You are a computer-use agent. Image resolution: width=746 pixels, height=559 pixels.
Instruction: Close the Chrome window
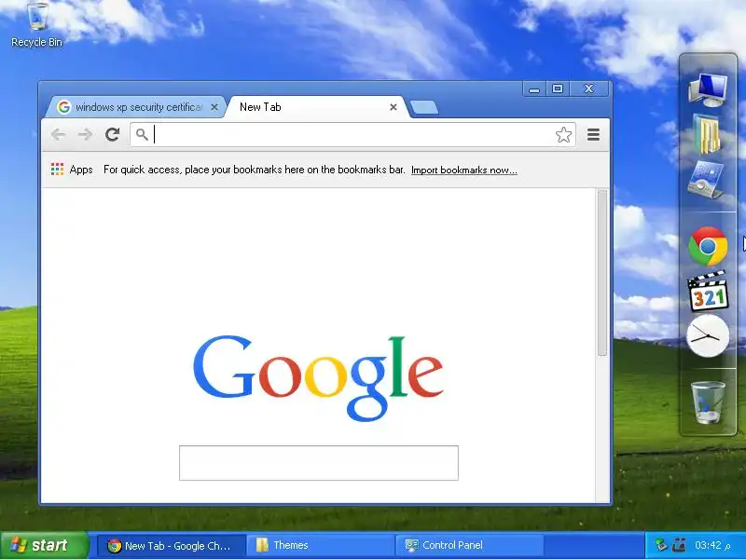click(589, 89)
